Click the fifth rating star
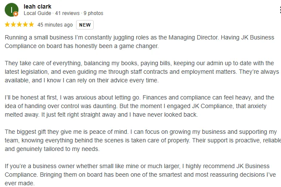 (31, 25)
